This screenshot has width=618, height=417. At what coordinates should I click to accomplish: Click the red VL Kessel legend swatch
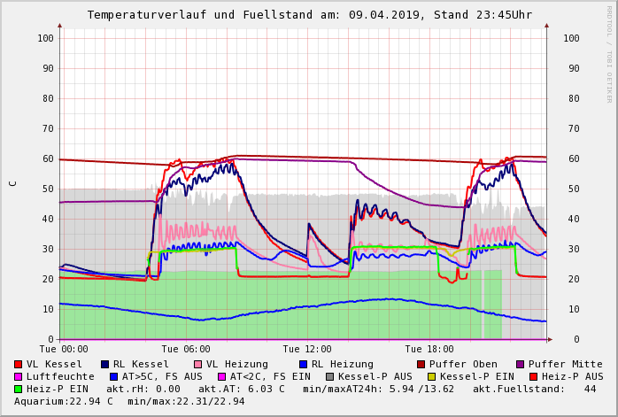(x=19, y=364)
